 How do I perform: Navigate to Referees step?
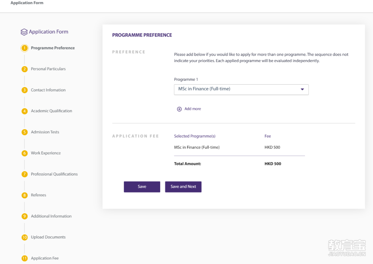(39, 195)
